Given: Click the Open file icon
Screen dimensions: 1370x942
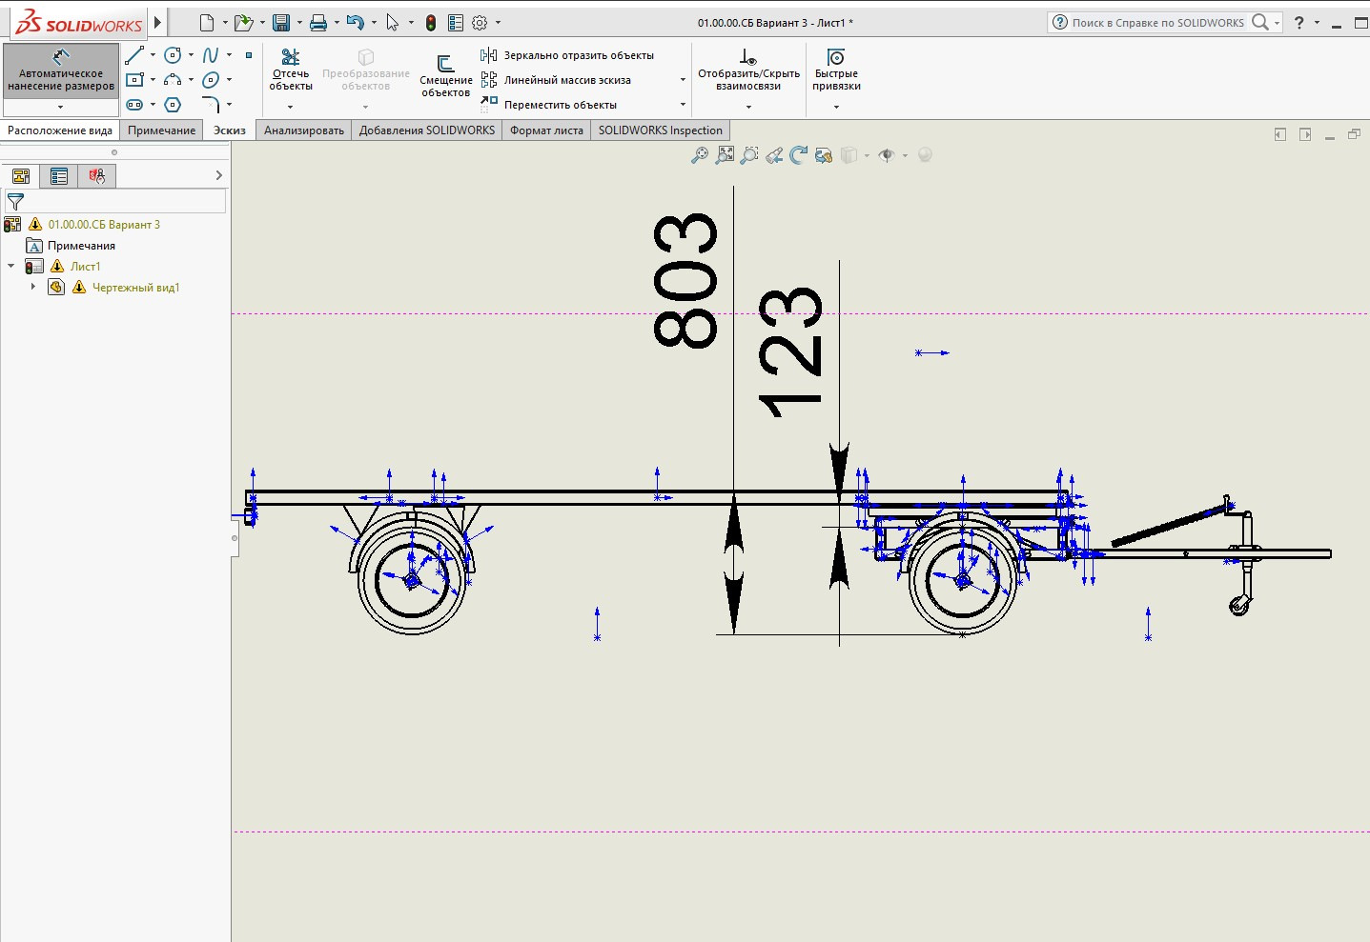Looking at the screenshot, I should pyautogui.click(x=244, y=23).
